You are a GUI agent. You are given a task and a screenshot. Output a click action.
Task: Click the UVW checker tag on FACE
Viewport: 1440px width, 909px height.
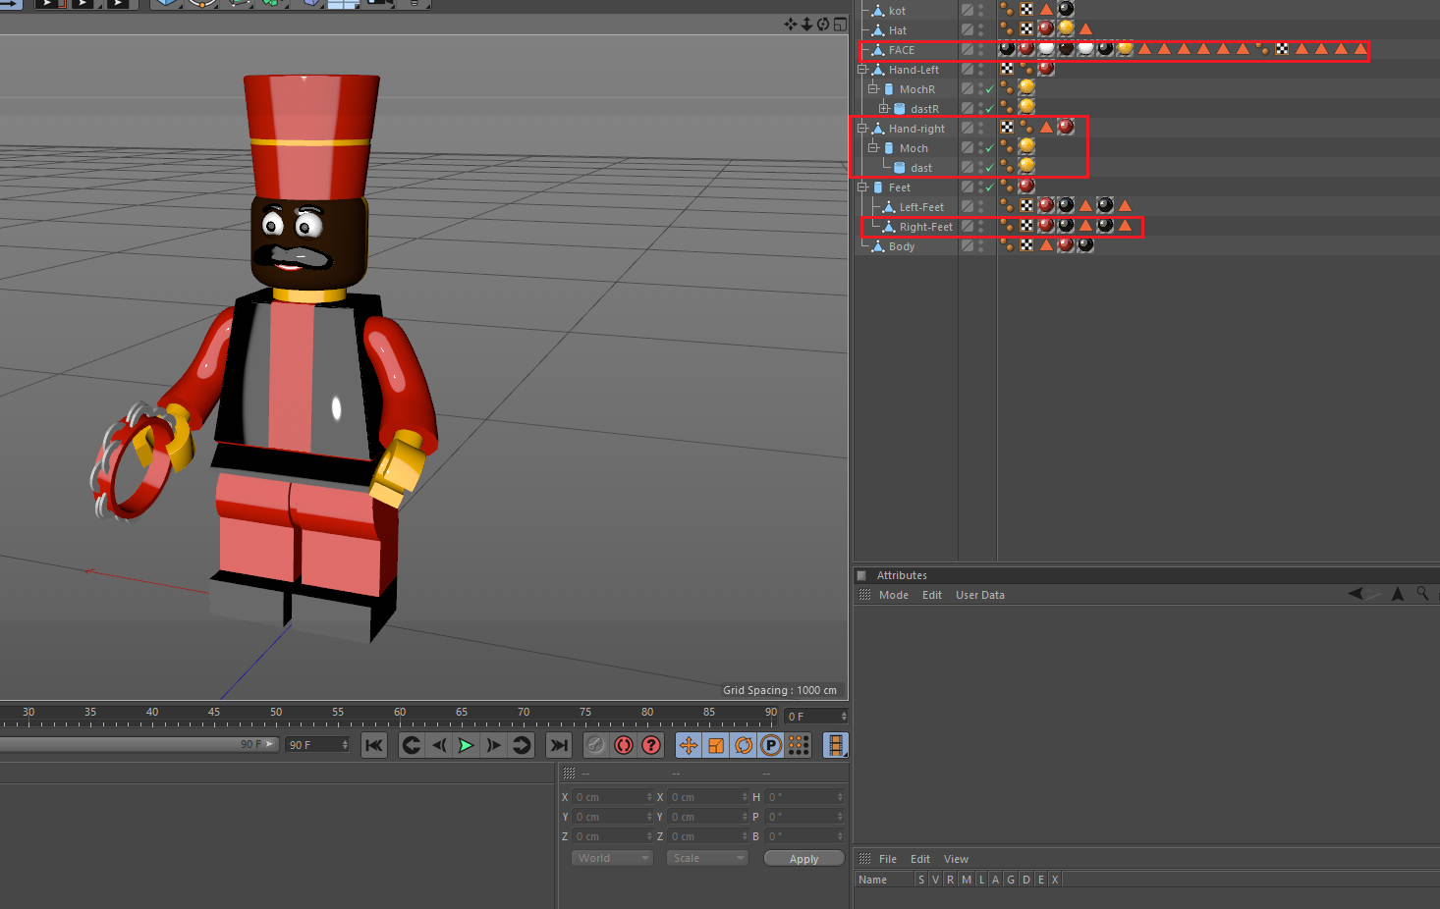(x=1282, y=49)
